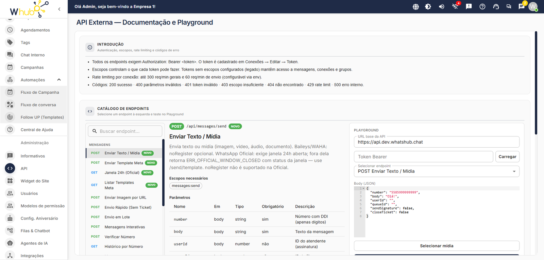Open the user avatar profile menu

tap(533, 6)
